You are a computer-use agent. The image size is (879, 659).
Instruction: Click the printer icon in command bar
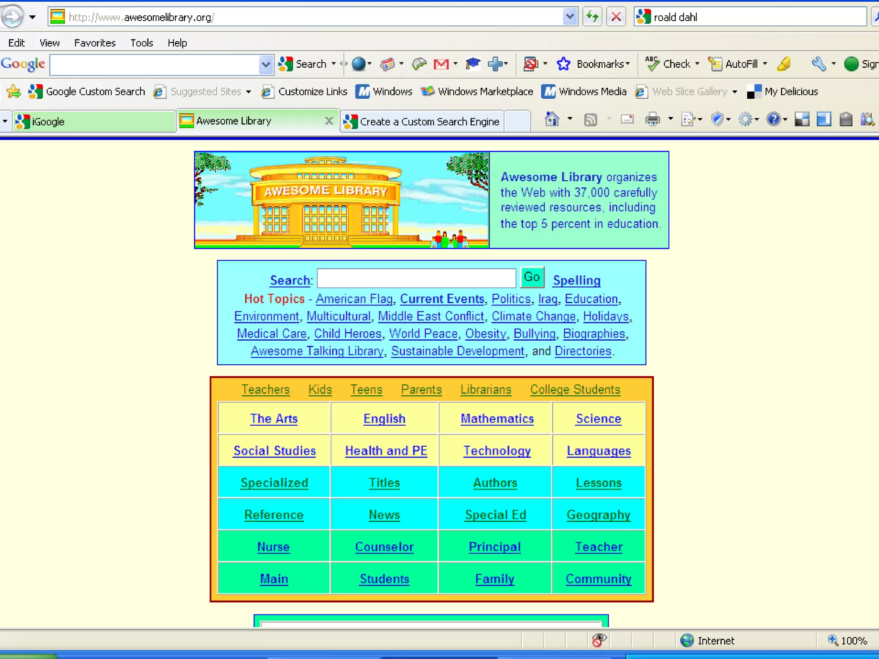point(652,119)
